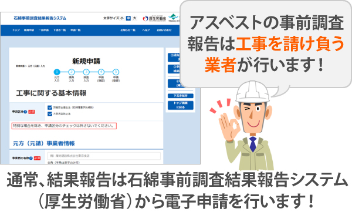
Task: Set text size to 大
Action: (134, 18)
